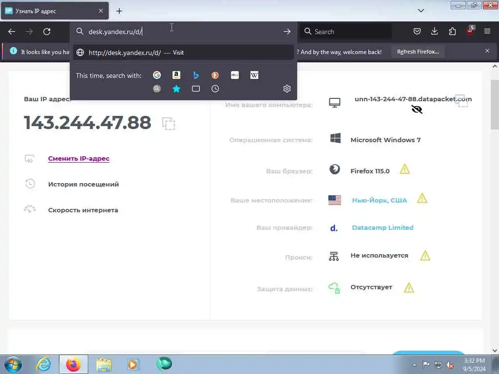Click the scrollbar up arrow
Image resolution: width=499 pixels, height=374 pixels.
[495, 66]
